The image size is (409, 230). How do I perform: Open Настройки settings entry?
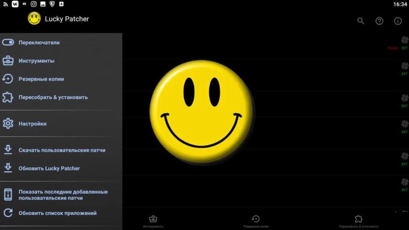[61, 123]
